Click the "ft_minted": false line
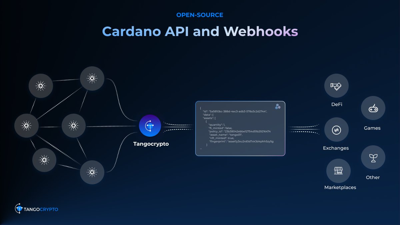The height and width of the screenshot is (225, 400). (221, 128)
